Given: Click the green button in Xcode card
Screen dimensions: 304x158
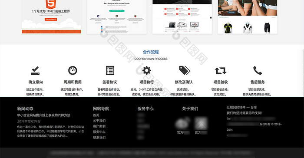Looking at the screenshot, I should pyautogui.click(x=117, y=11).
